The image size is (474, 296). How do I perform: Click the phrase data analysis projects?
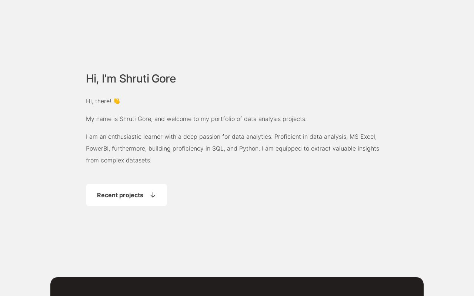[x=276, y=119]
